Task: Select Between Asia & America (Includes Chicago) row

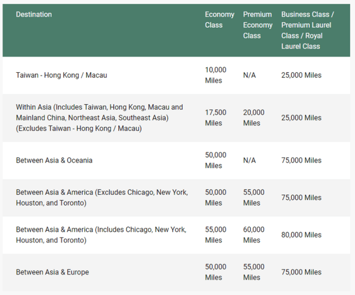Action: tap(176, 235)
